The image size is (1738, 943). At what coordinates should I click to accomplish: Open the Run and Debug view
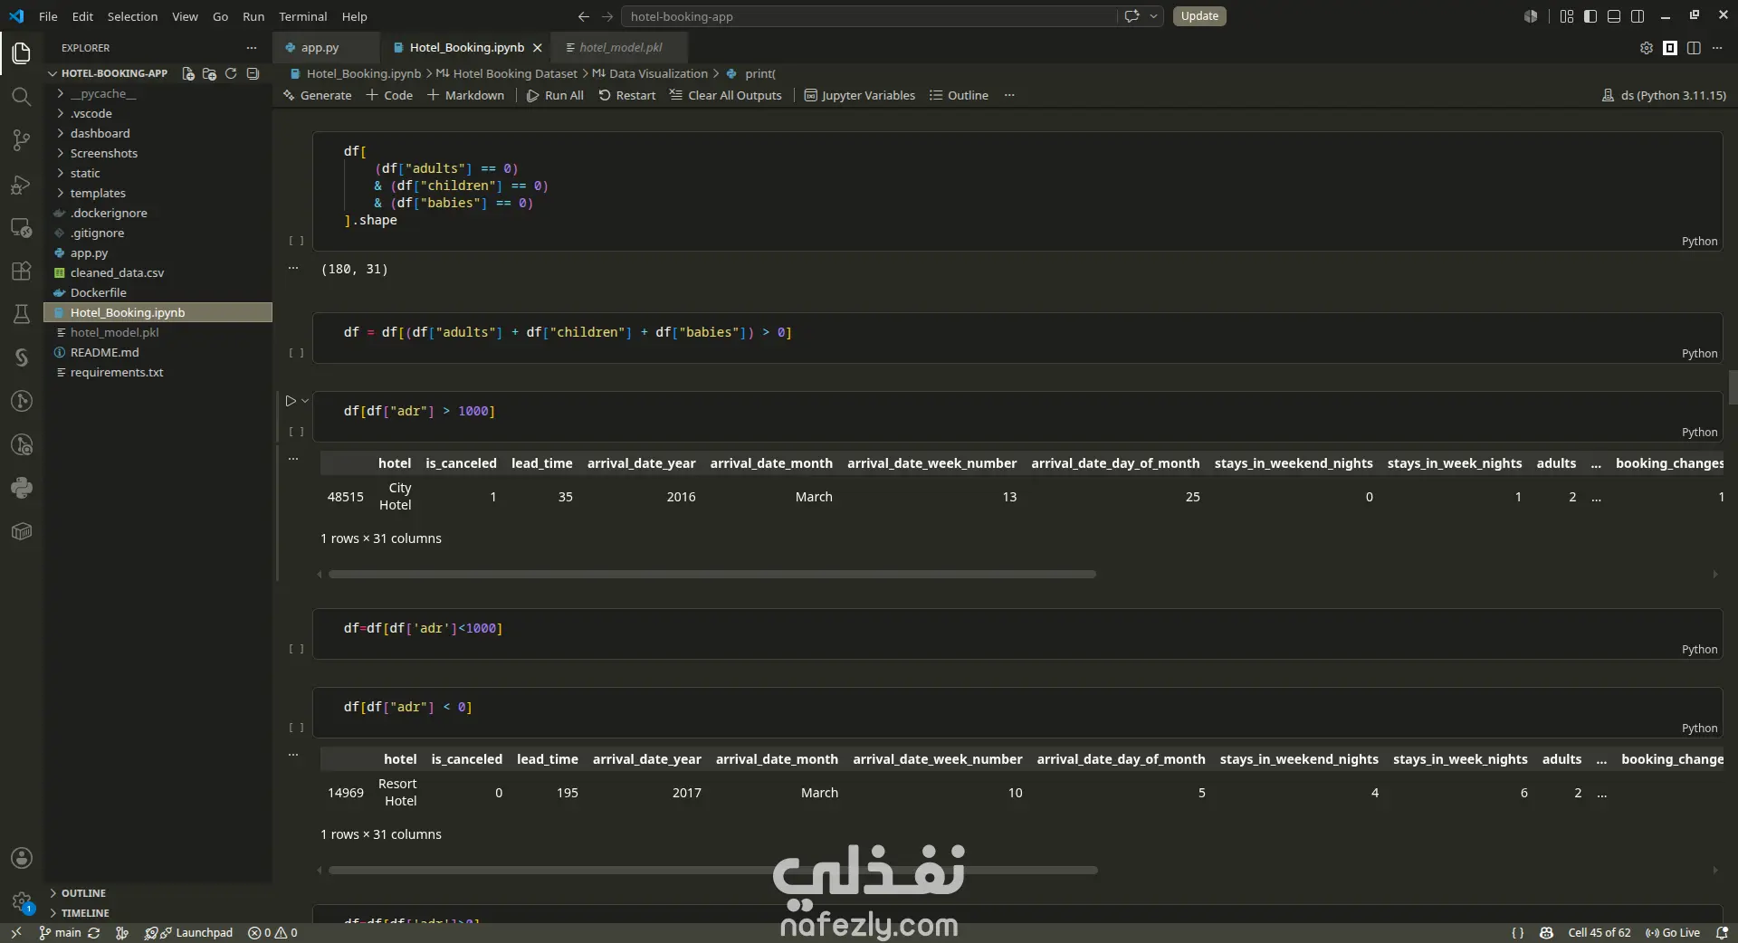tap(22, 185)
